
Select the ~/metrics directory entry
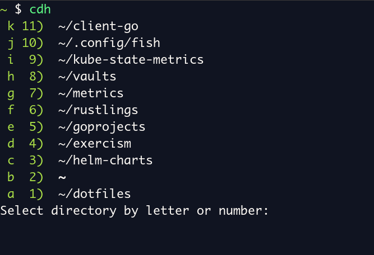point(90,93)
